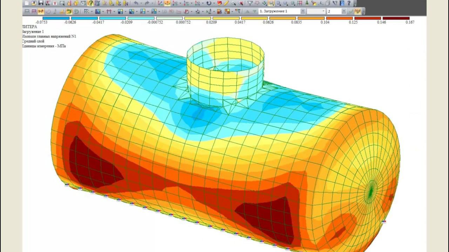Click the dark red 0.146–0.167 legend swatch
This screenshot has height=252, width=449.
click(x=396, y=18)
